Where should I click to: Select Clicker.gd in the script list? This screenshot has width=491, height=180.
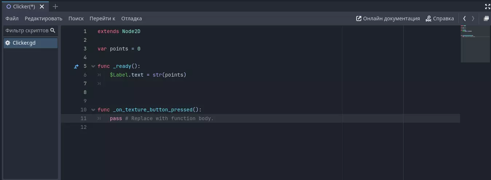click(x=24, y=43)
